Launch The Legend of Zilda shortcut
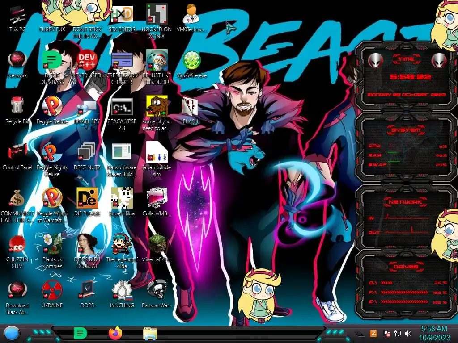Screen dimensions: 458x343 coord(122,251)
